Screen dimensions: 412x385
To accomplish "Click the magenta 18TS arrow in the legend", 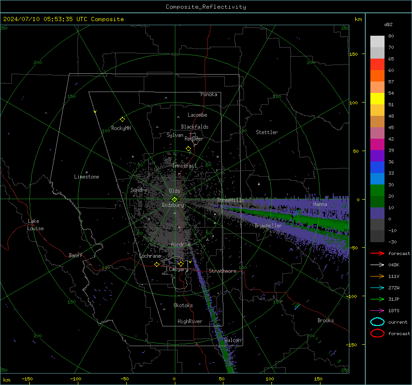I will click(377, 311).
